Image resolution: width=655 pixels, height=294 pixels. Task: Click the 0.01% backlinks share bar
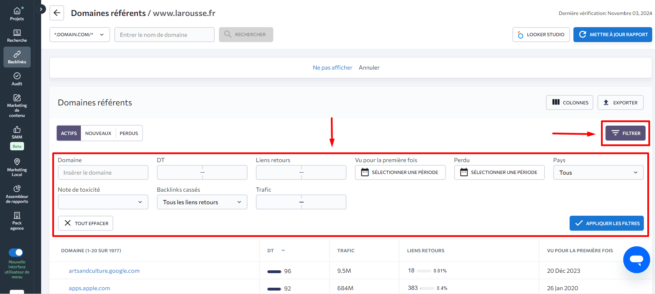(424, 271)
